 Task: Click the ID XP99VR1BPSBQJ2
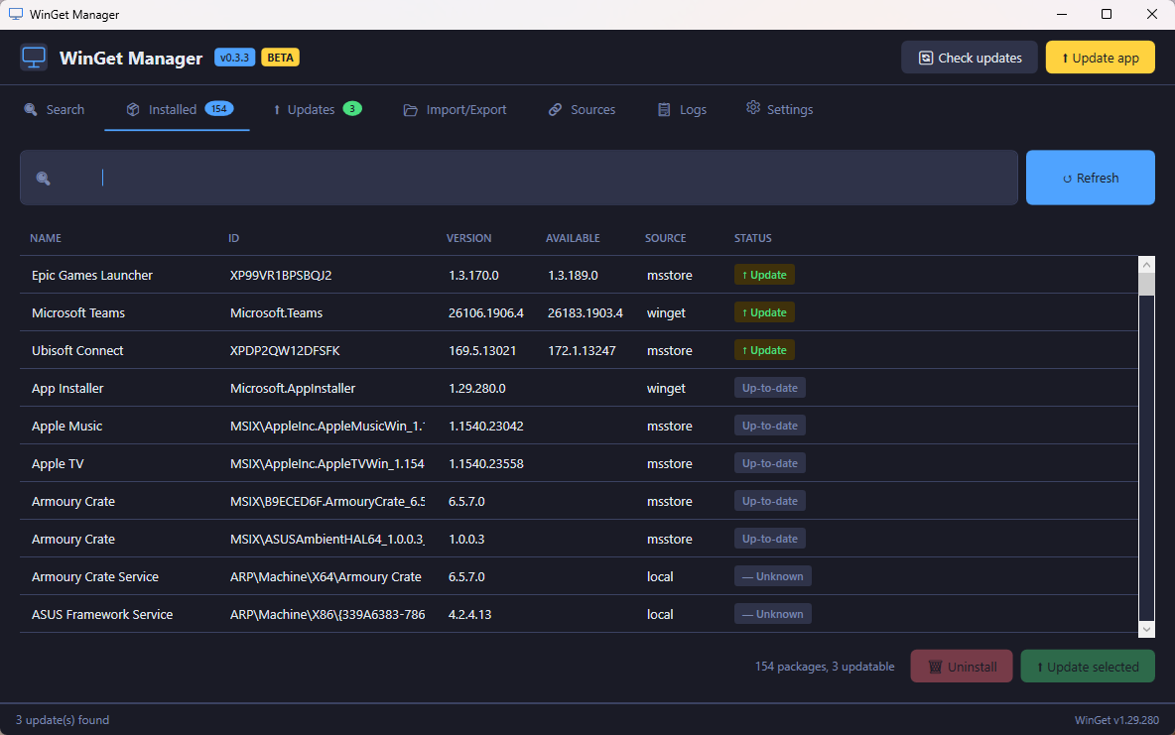[x=281, y=275]
